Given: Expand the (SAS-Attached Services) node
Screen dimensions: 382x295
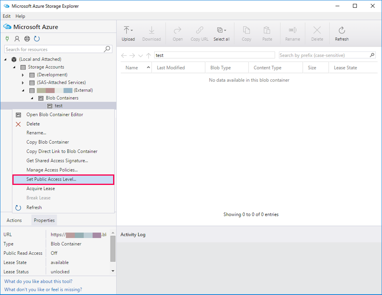Looking at the screenshot, I should point(23,83).
